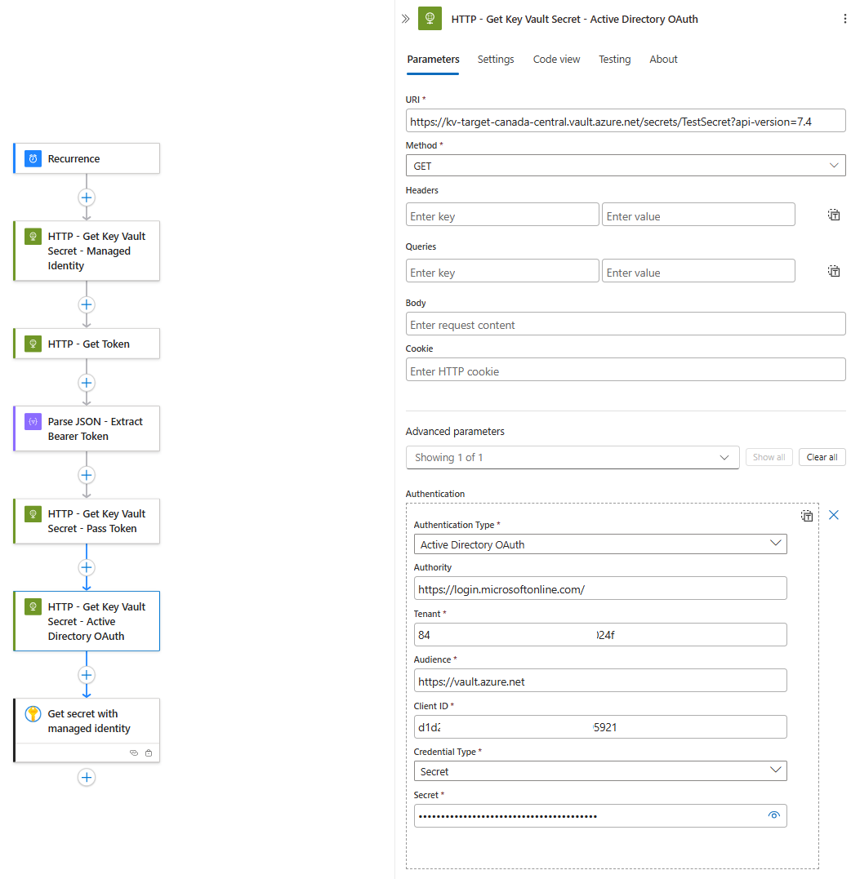Click the Headers switch to text mode icon
Viewport: 851px width, 879px height.
pyautogui.click(x=833, y=215)
